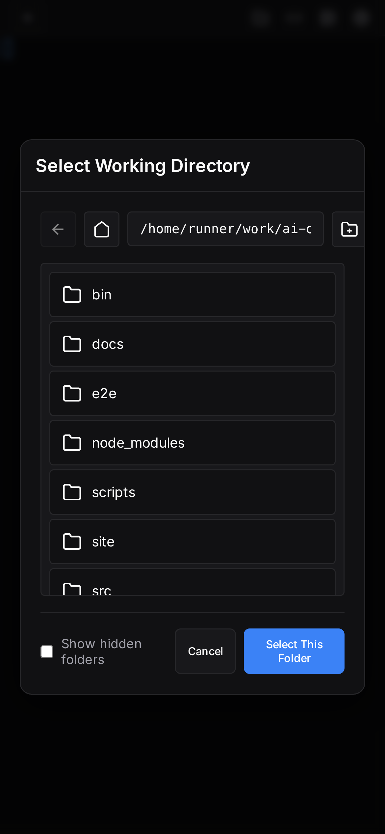Dismiss the dialog with Cancel
Image resolution: width=385 pixels, height=834 pixels.
pyautogui.click(x=205, y=651)
